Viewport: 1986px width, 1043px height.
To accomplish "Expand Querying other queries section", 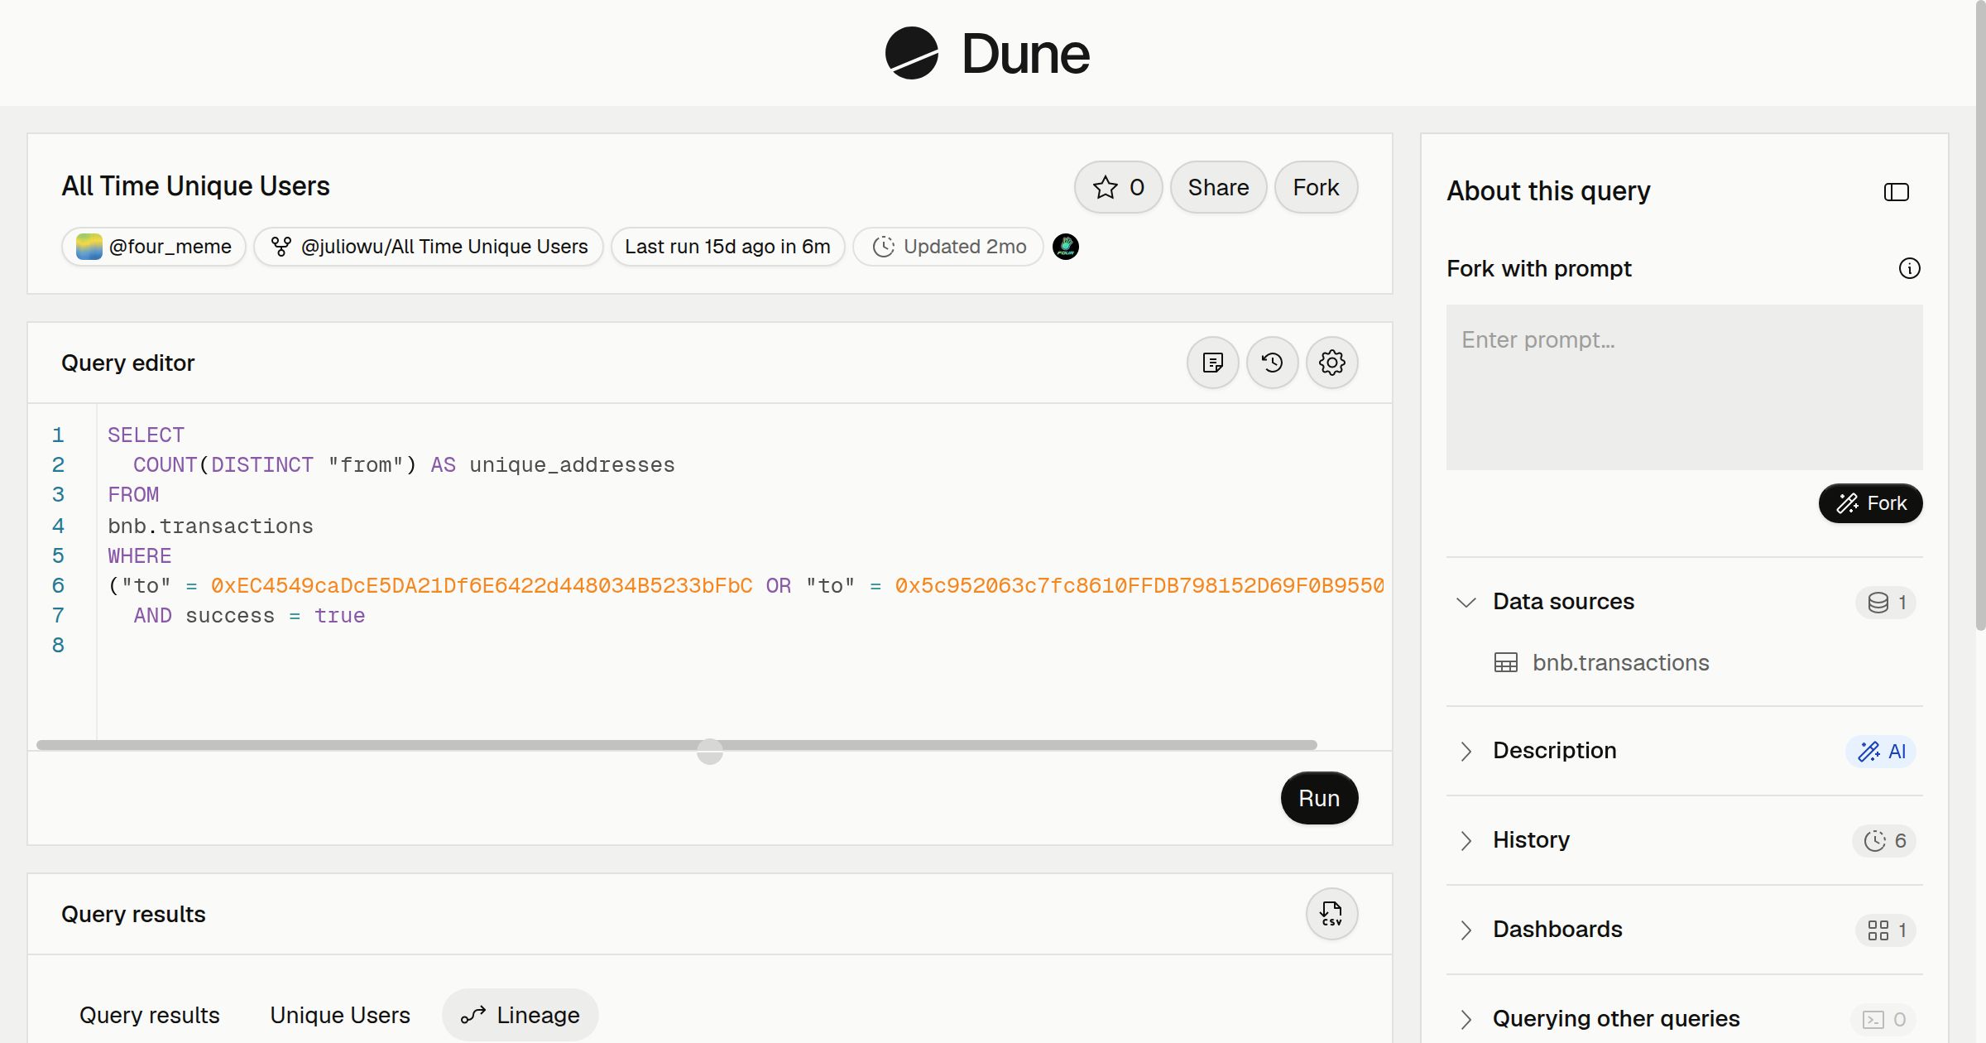I will (1466, 1019).
